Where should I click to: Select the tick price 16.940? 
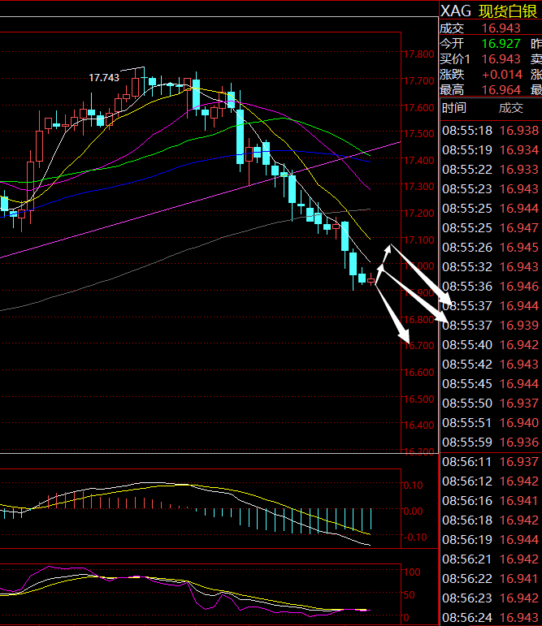point(518,423)
